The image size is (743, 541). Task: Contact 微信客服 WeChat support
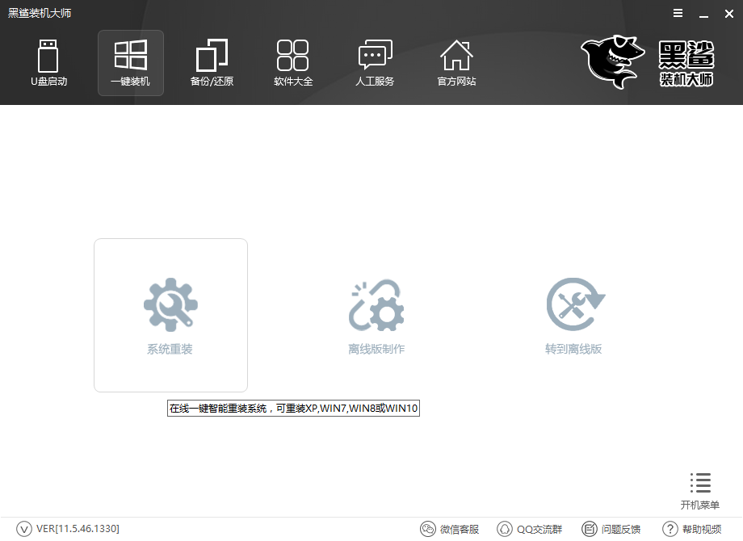[x=450, y=529]
